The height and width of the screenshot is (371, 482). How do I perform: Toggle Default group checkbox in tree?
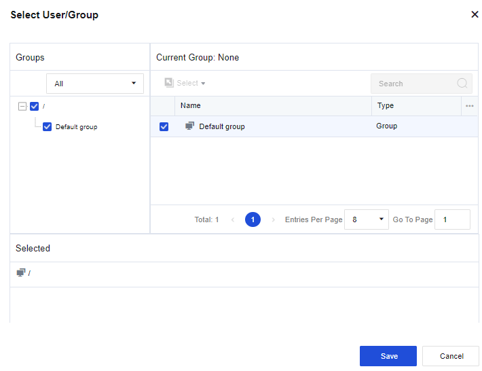point(47,126)
